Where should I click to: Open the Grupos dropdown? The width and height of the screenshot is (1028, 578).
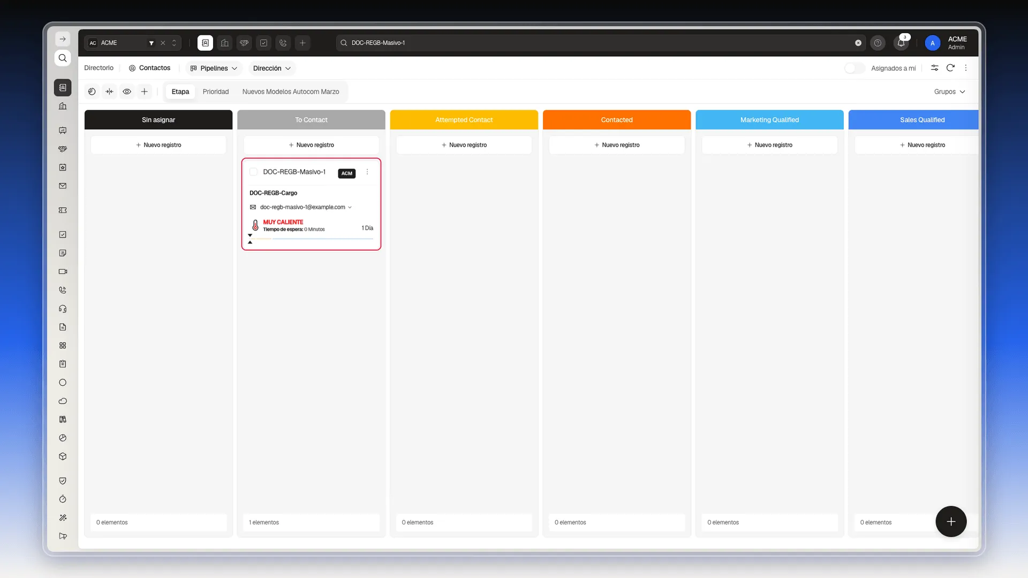[949, 92]
